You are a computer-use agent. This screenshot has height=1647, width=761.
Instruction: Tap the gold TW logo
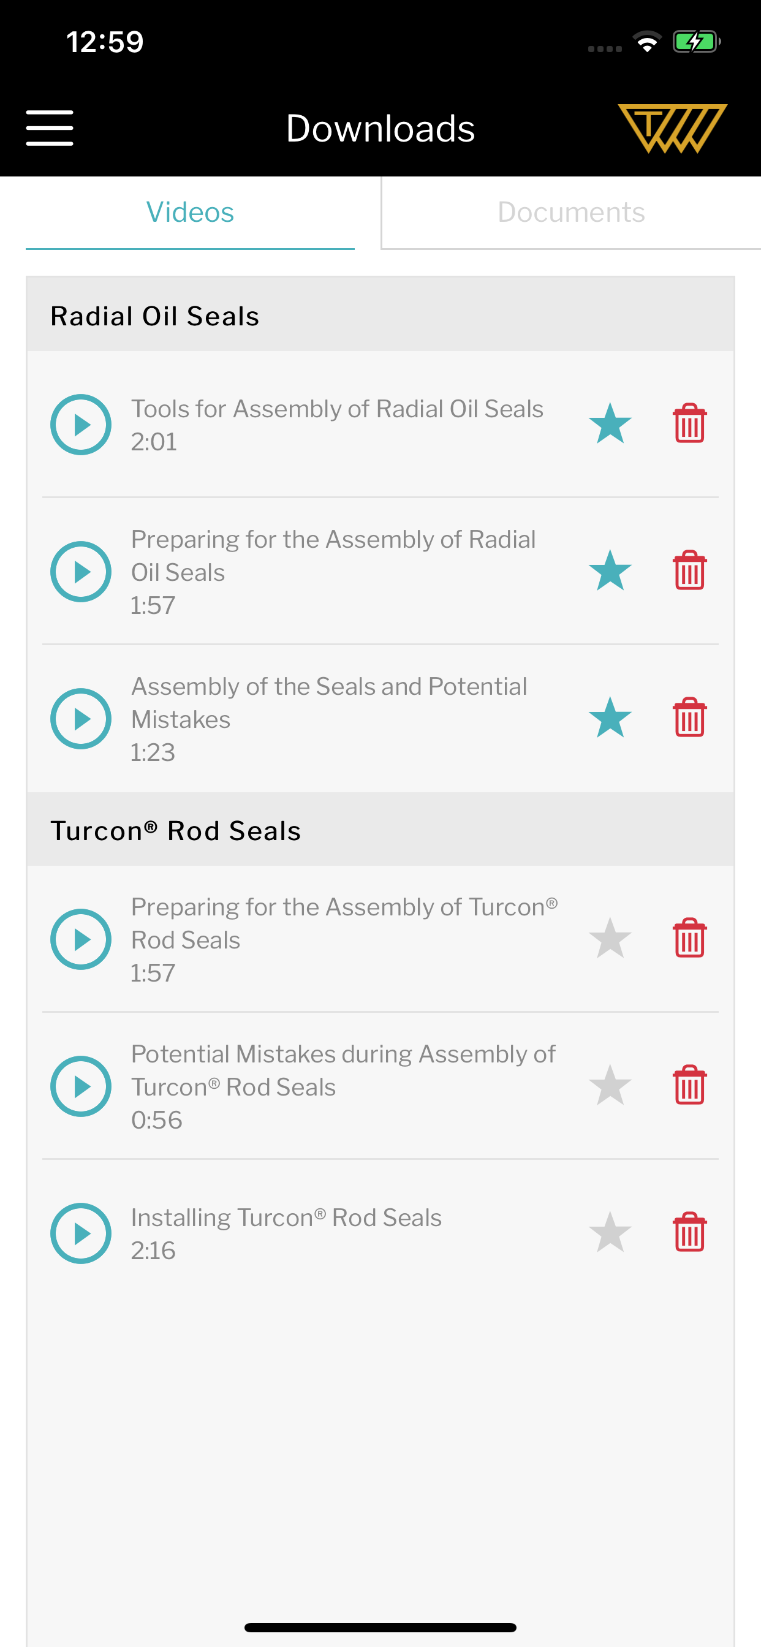click(672, 128)
